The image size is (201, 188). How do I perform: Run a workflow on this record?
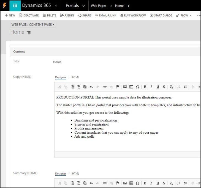point(133,15)
